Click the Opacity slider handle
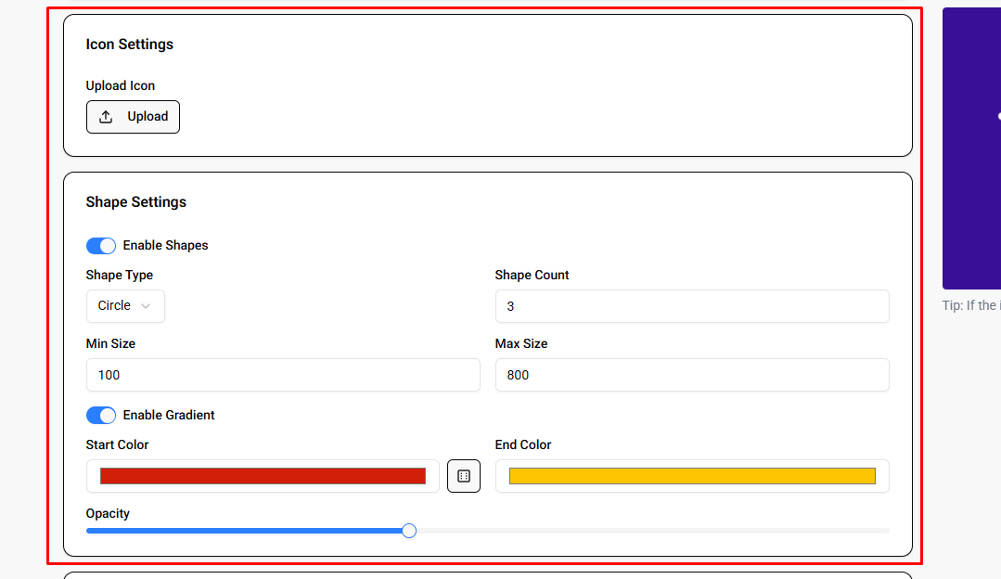The image size is (1001, 579). tap(409, 531)
